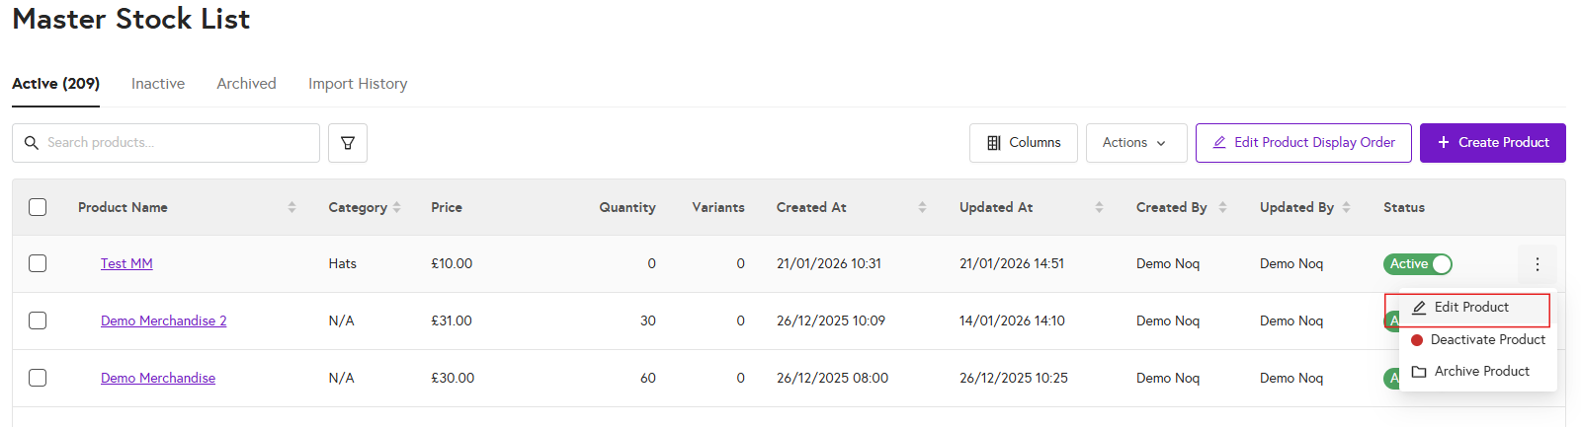This screenshot has height=427, width=1581.
Task: Sort using Updated By column arrows
Action: 1346,207
